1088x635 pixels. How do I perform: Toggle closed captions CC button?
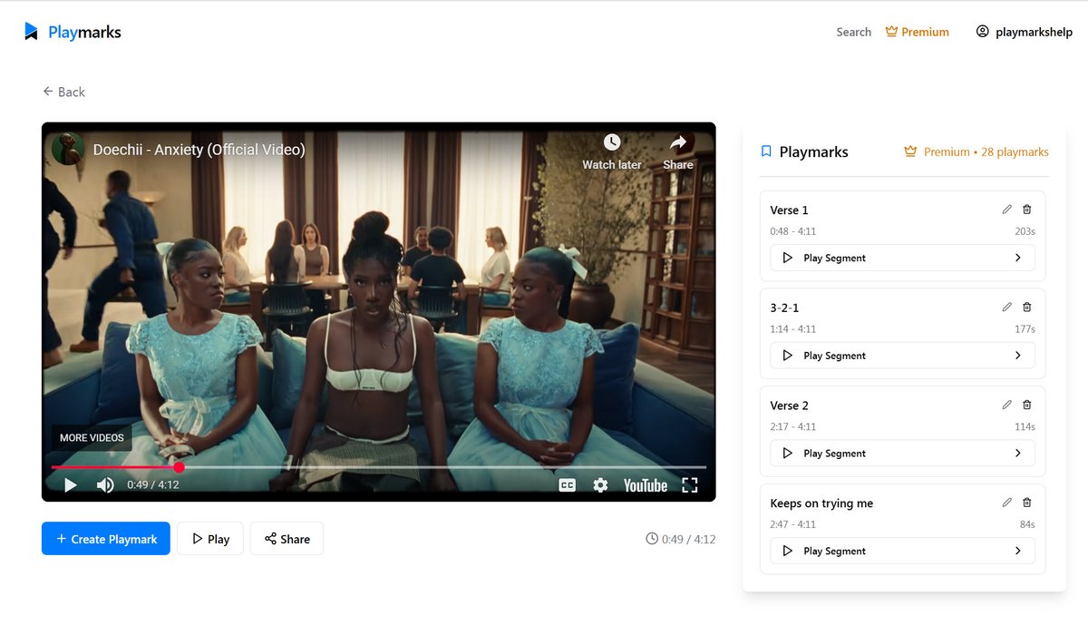click(x=567, y=485)
